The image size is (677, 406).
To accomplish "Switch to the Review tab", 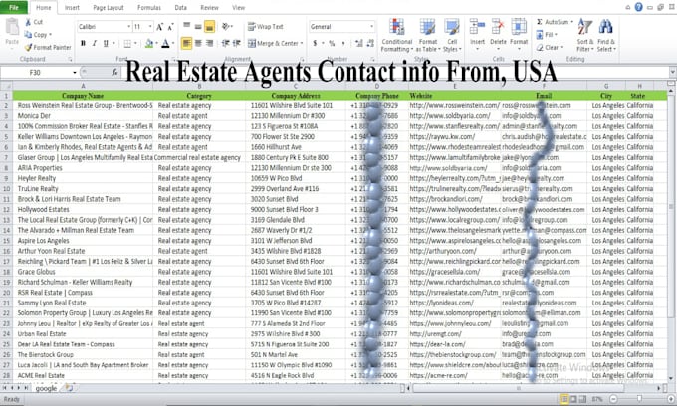I will [209, 8].
